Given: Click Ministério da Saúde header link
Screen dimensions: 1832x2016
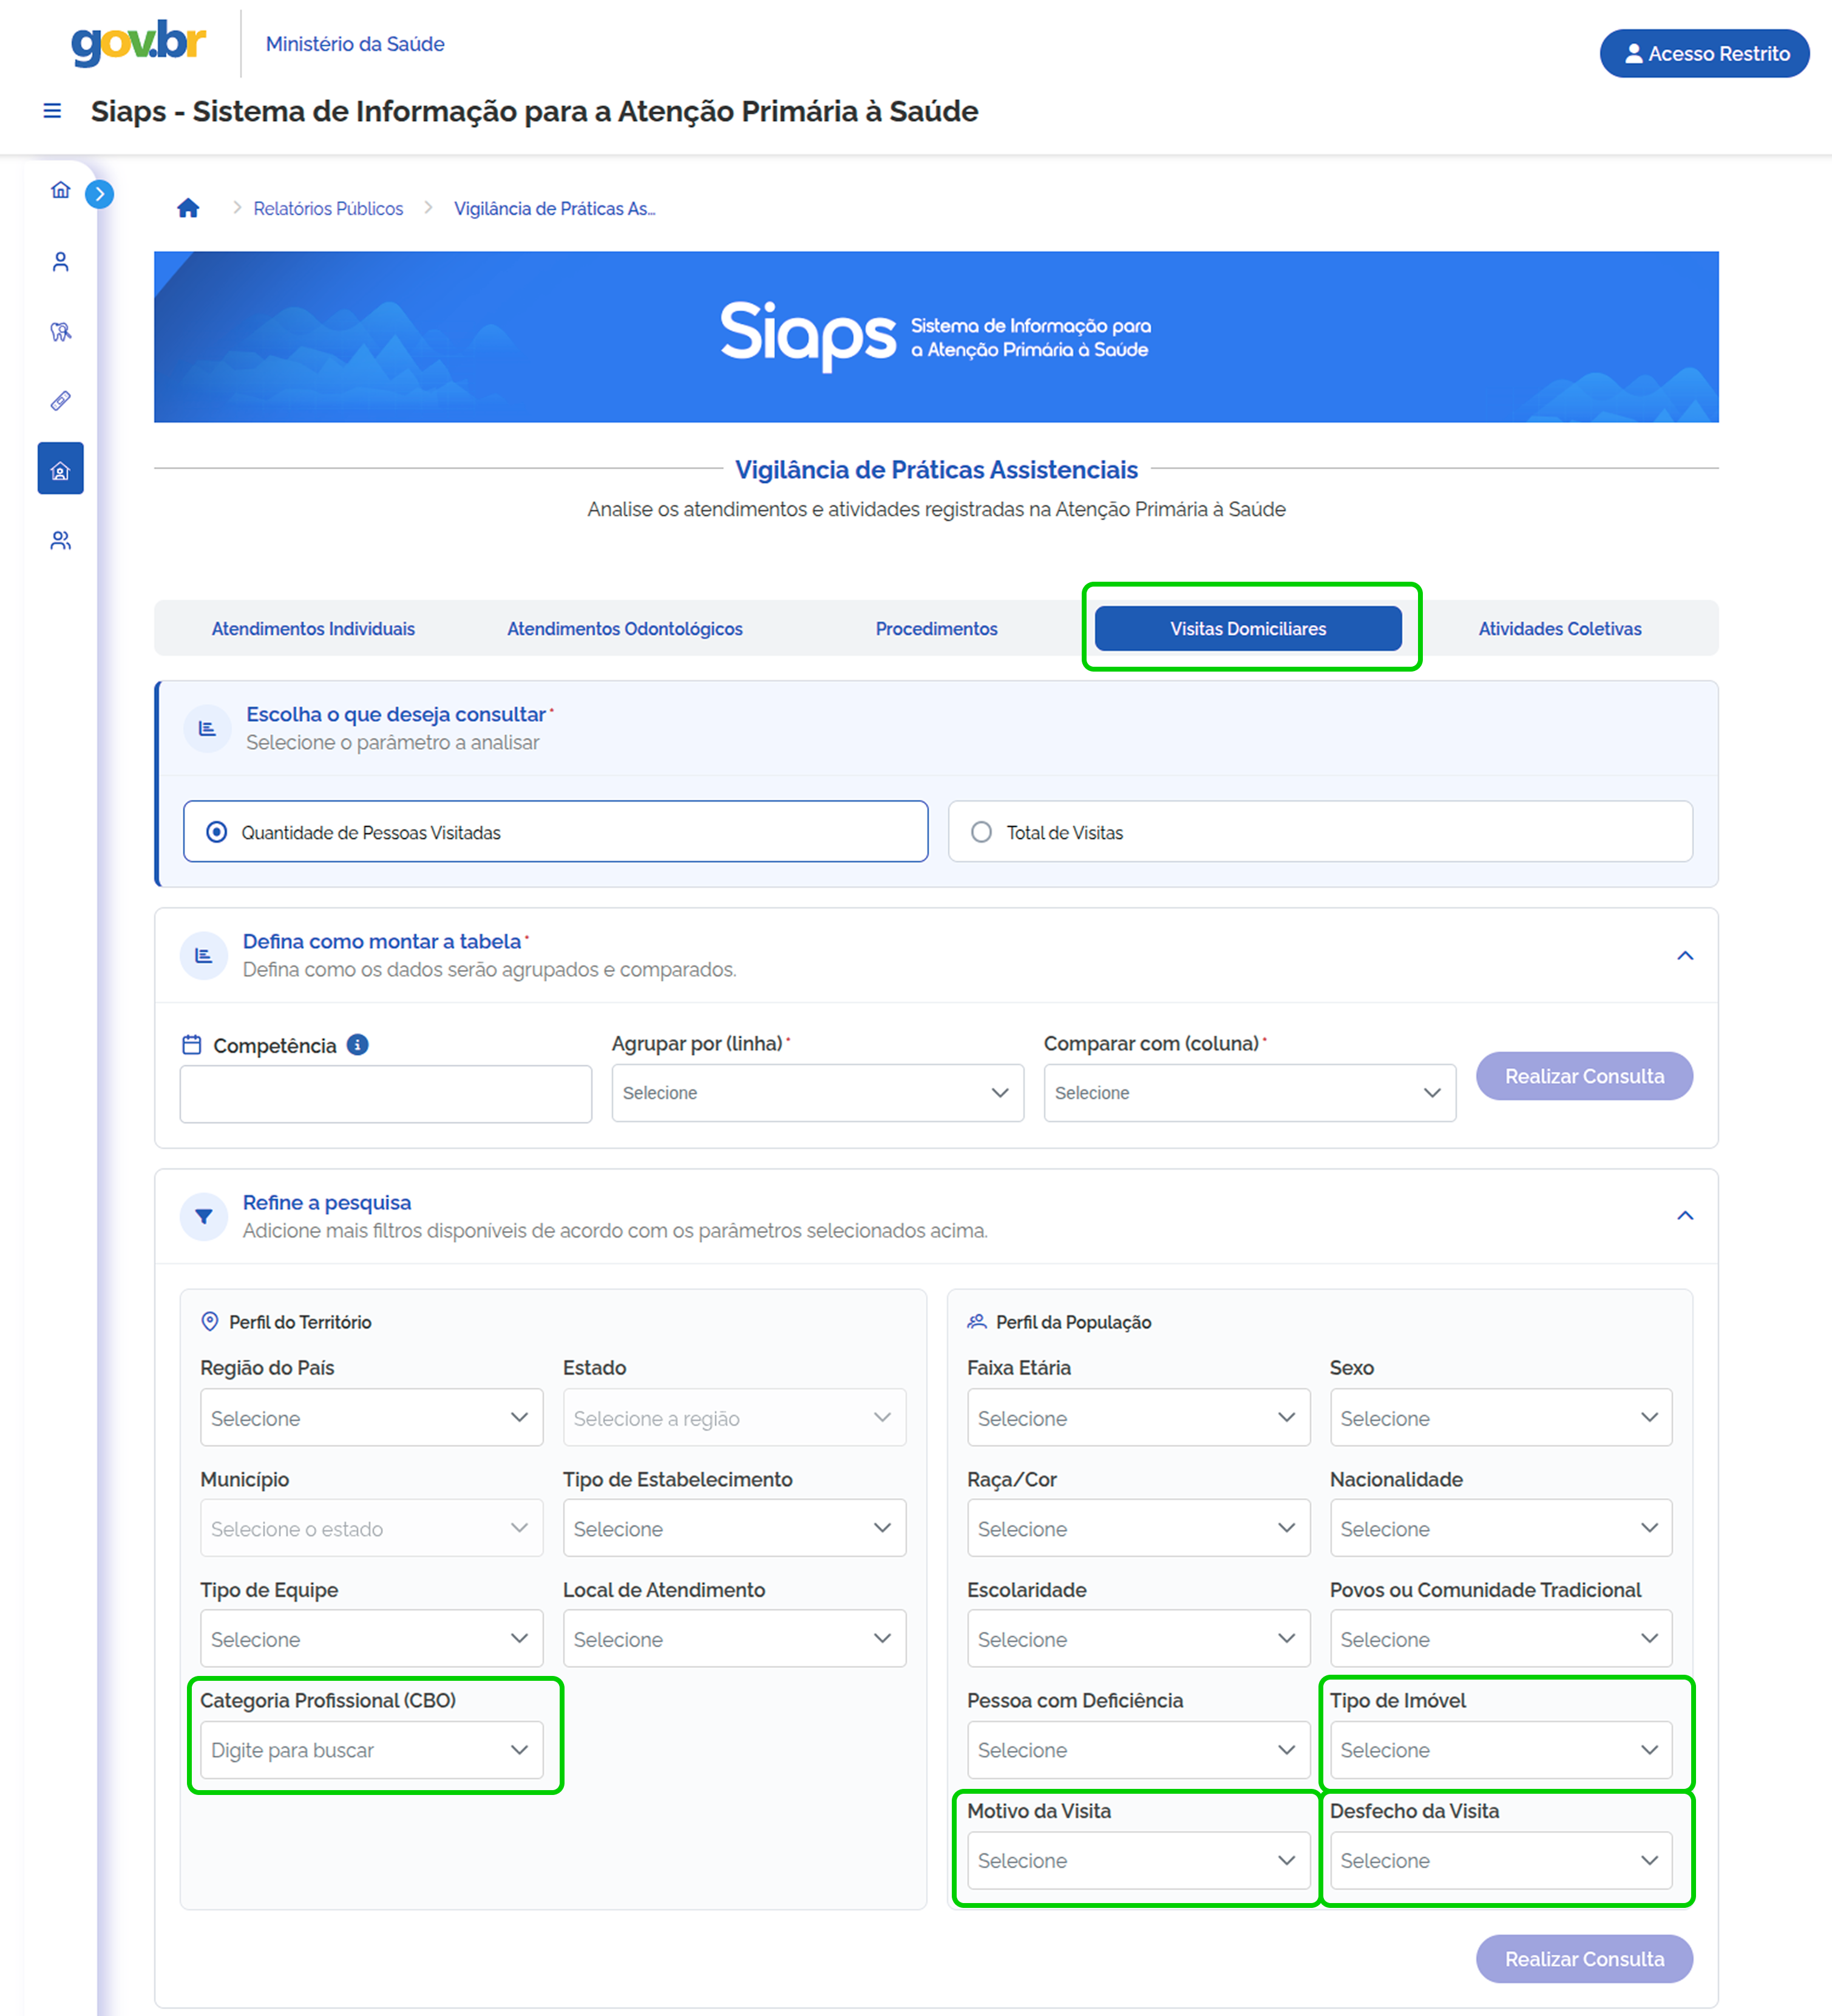Looking at the screenshot, I should [x=355, y=44].
